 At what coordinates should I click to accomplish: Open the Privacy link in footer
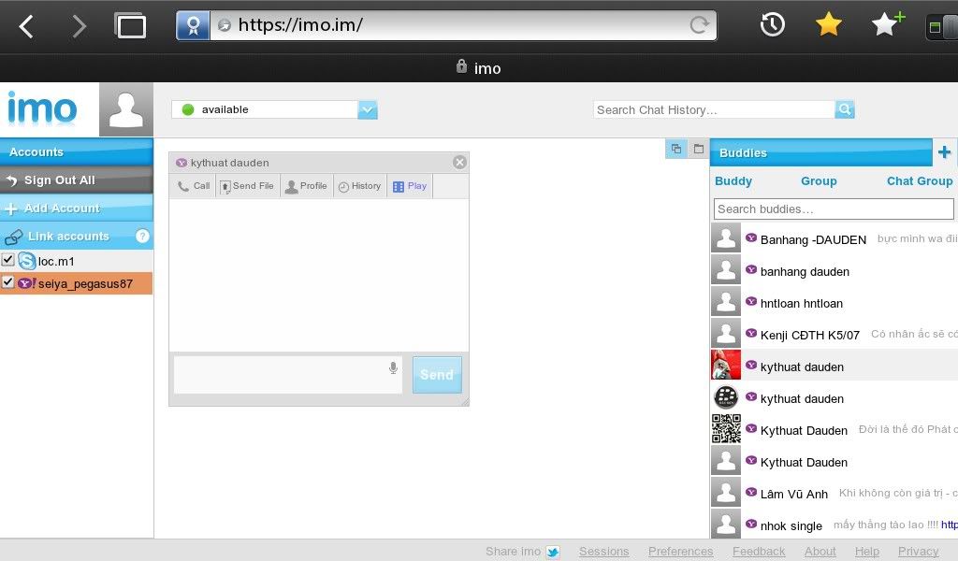pos(918,552)
